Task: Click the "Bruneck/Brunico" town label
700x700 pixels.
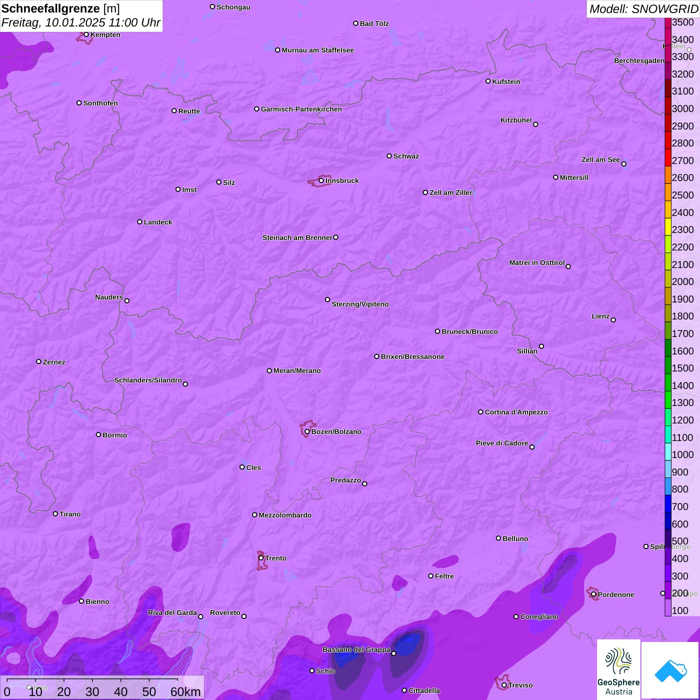Action: pos(469,331)
